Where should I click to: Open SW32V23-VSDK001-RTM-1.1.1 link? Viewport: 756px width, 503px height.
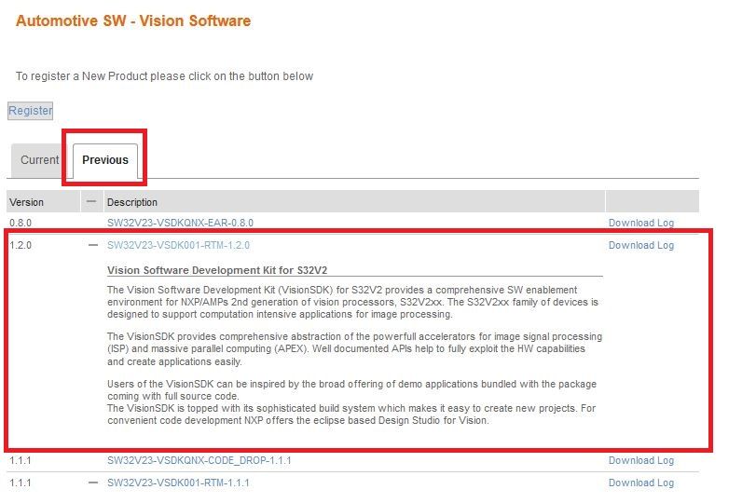coord(178,483)
